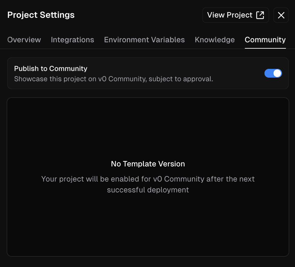Click the external link icon on View Project
The image size is (295, 267).
[260, 15]
